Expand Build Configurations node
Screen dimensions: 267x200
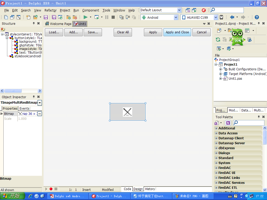(x=221, y=69)
